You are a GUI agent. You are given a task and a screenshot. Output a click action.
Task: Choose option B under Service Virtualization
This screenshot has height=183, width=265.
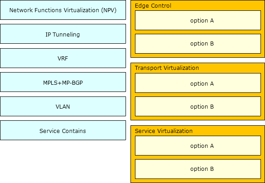[x=198, y=169]
